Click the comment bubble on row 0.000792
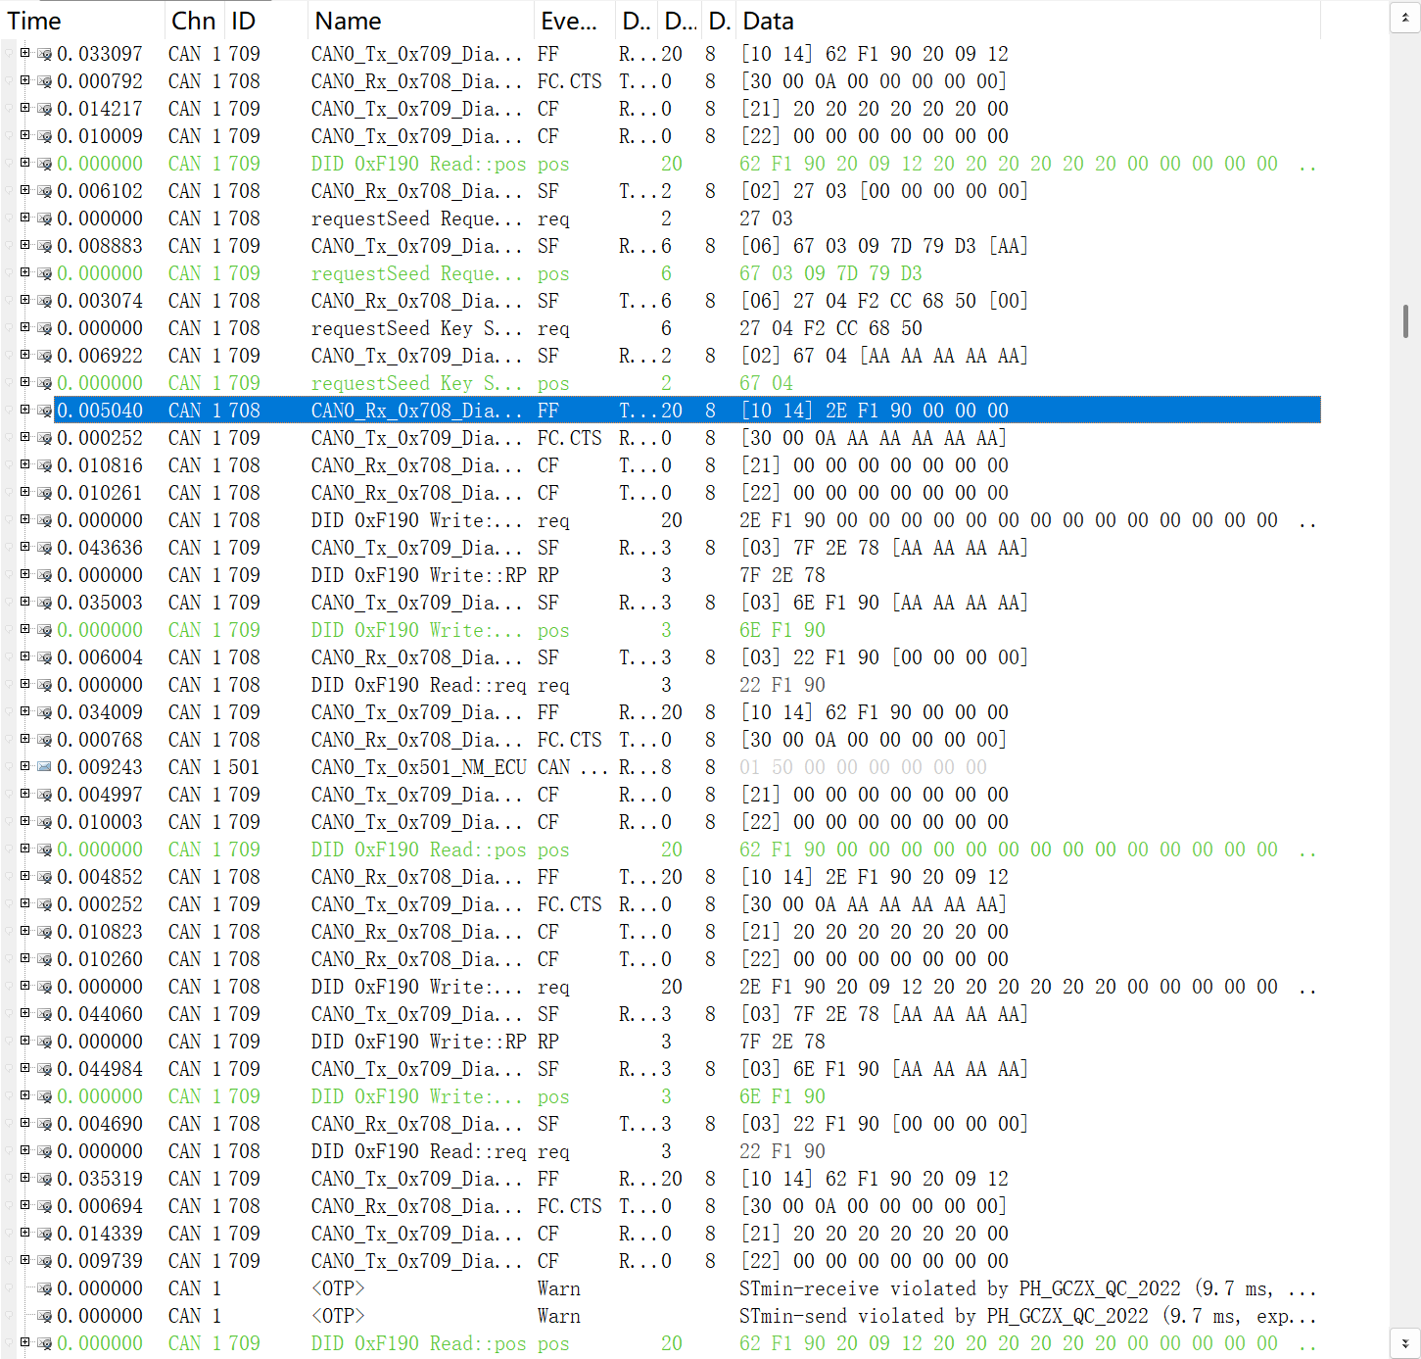 (x=44, y=81)
